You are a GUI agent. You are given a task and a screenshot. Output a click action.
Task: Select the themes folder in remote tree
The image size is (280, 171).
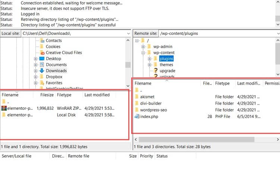pyautogui.click(x=166, y=65)
